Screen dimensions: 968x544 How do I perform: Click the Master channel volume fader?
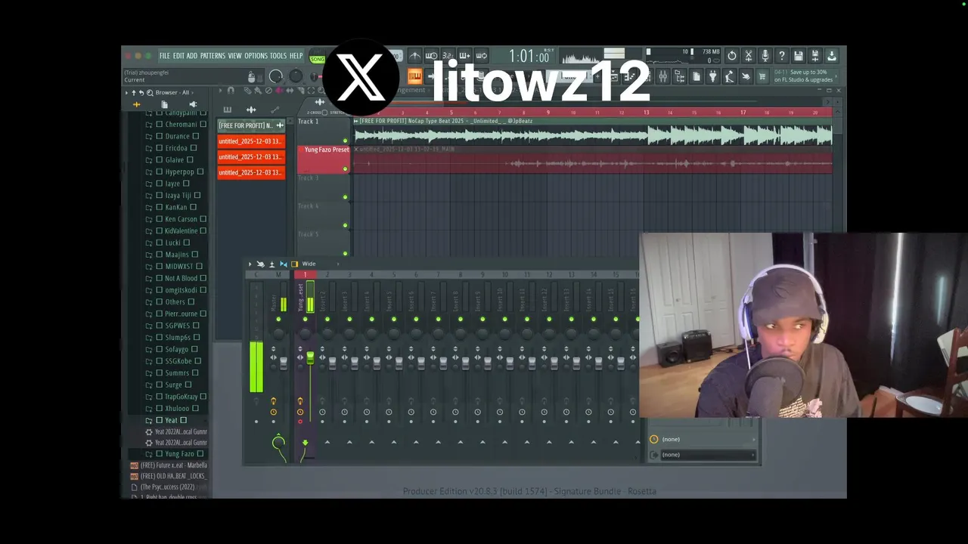pos(284,363)
